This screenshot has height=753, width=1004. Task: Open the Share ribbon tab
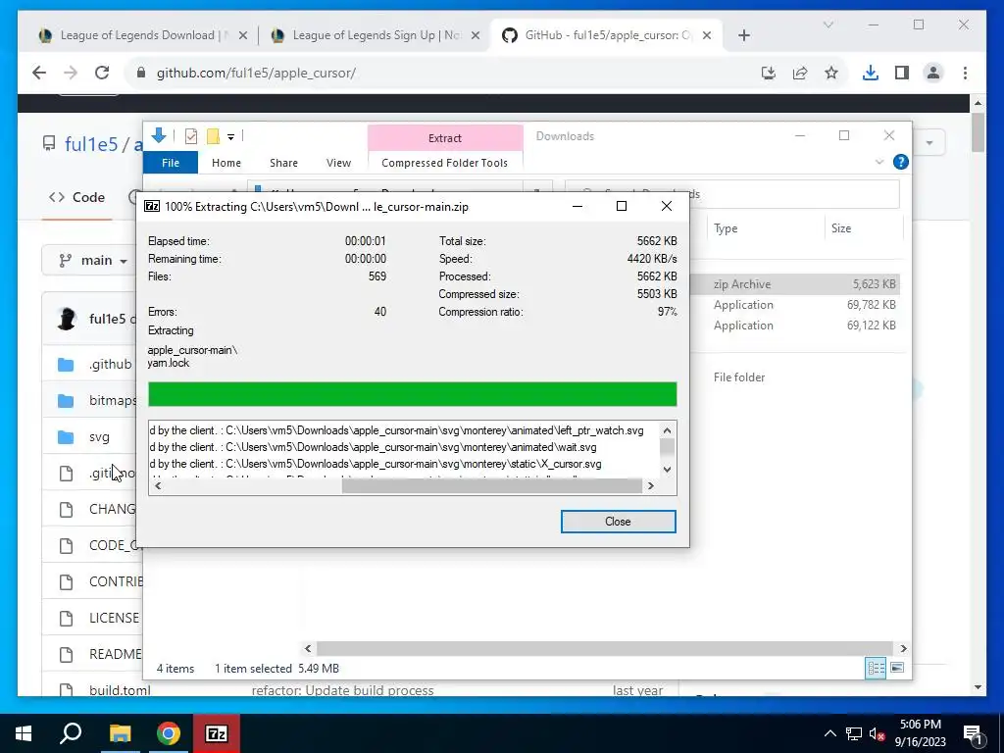click(283, 163)
